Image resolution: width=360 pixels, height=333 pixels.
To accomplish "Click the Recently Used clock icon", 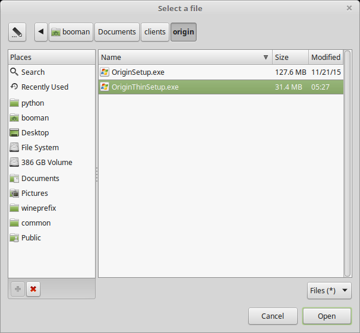I will (x=14, y=87).
